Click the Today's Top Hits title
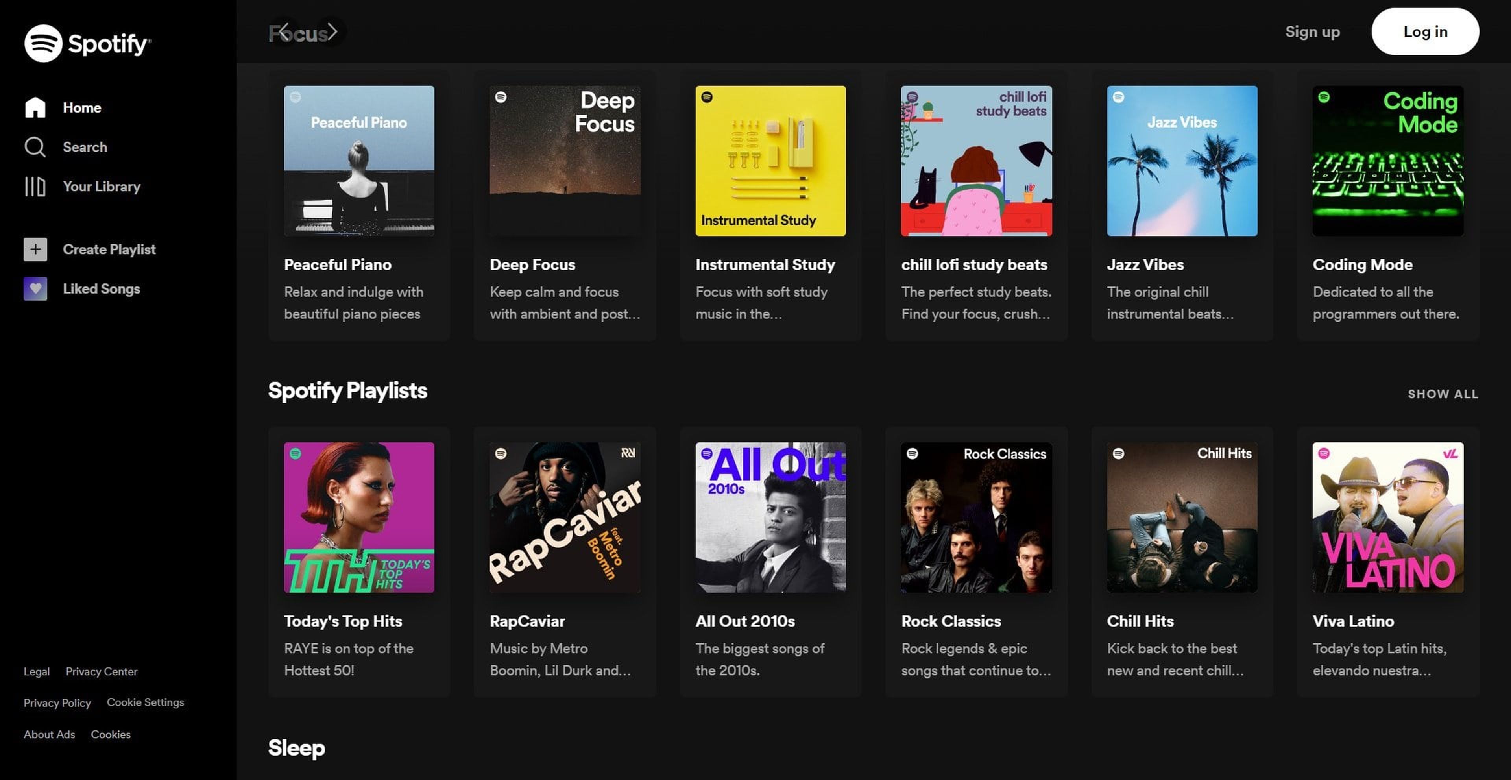Screen dimensions: 1511x780 click(x=343, y=621)
